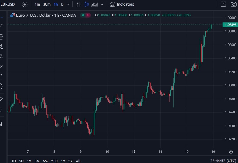Screen dimensions: 238x163
Task: Click the date label 16 on time axis
Action: pyautogui.click(x=213, y=152)
